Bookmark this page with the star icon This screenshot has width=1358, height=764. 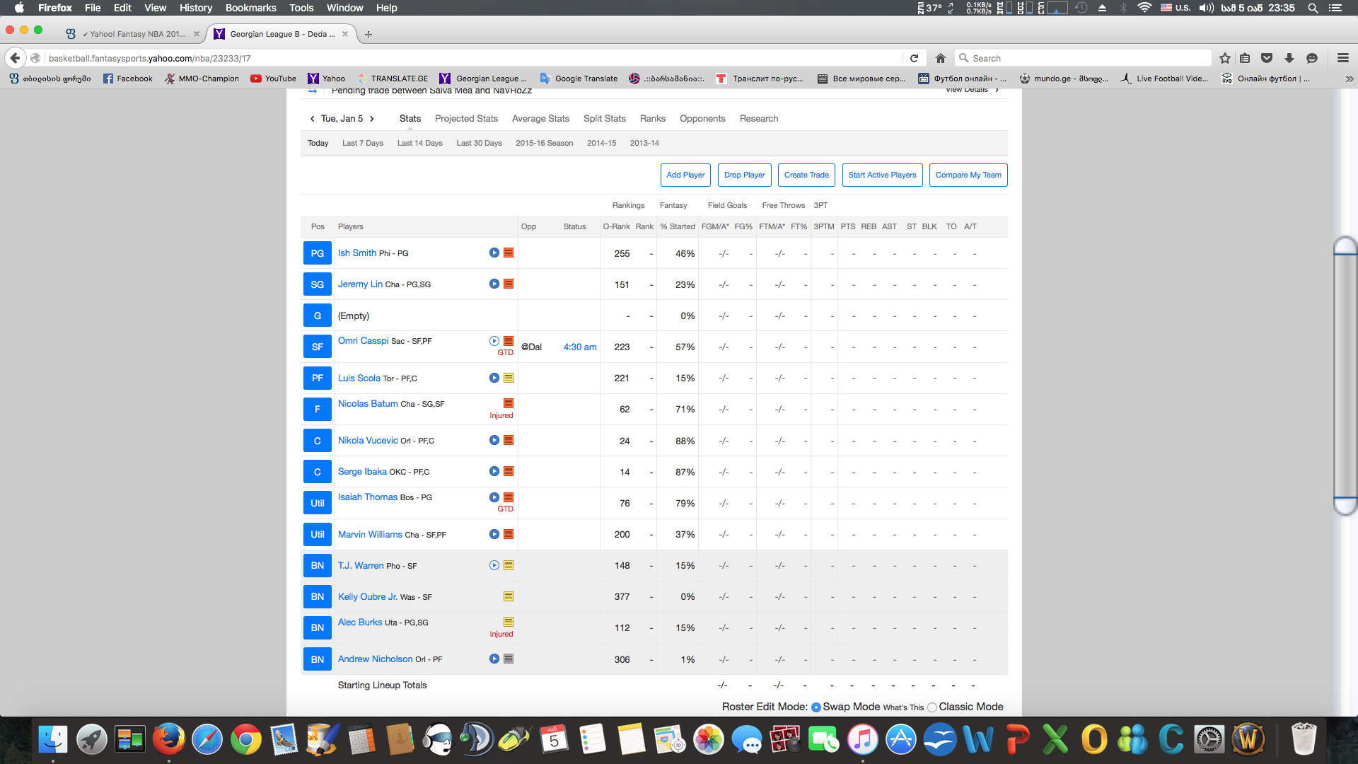1225,58
